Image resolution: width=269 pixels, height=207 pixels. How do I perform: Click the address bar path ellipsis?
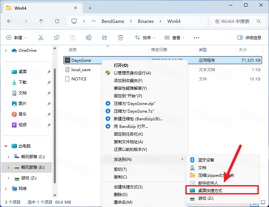[x=94, y=21]
